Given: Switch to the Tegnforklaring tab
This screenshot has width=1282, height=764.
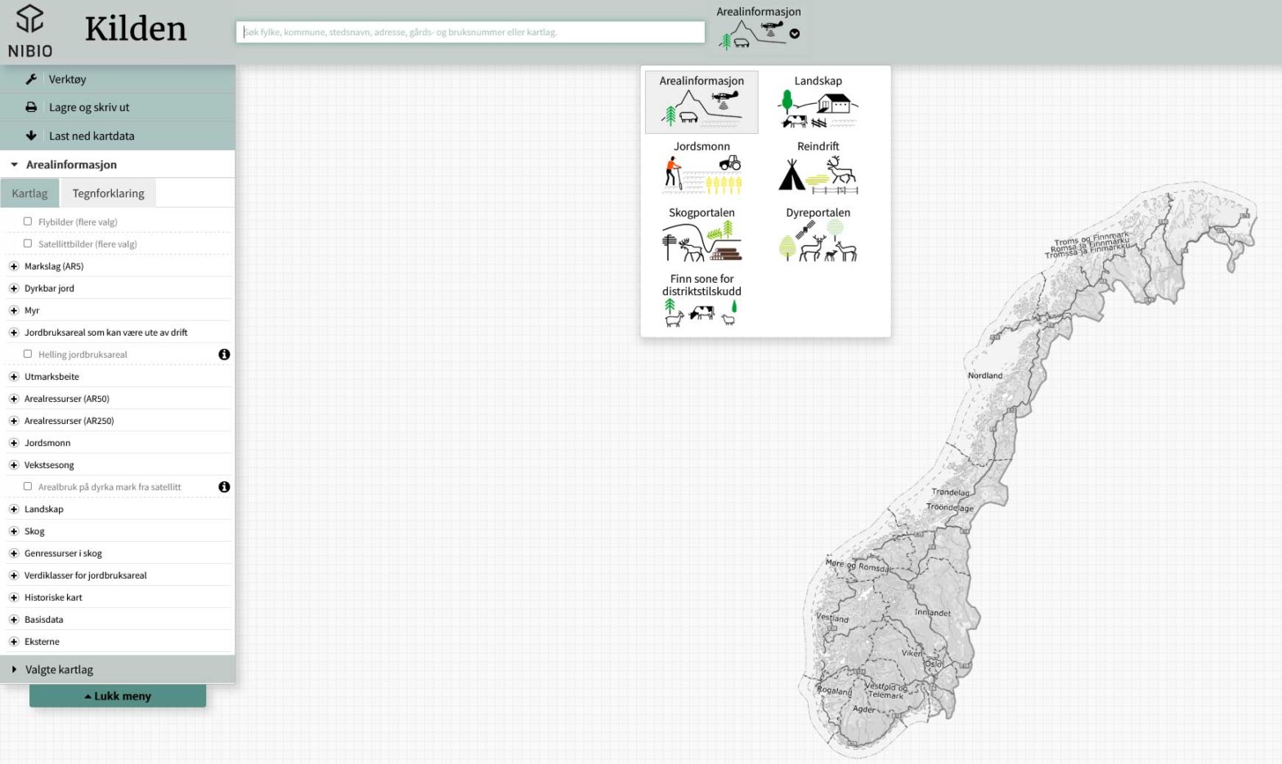Looking at the screenshot, I should (x=108, y=193).
